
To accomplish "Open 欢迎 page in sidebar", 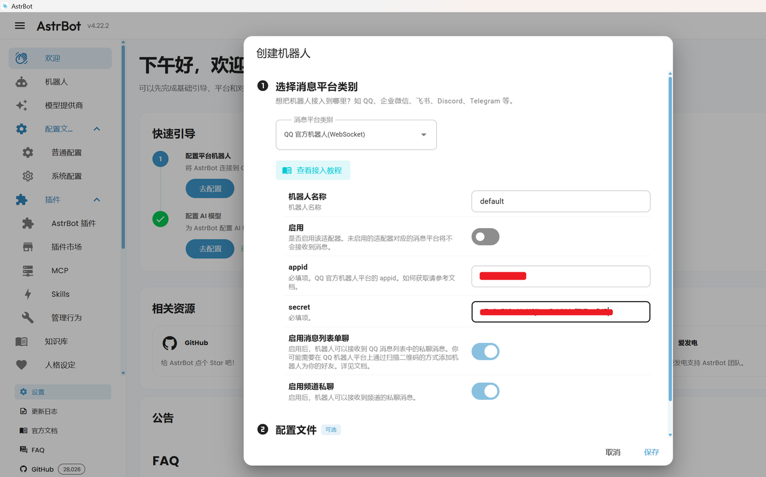I will pos(60,58).
